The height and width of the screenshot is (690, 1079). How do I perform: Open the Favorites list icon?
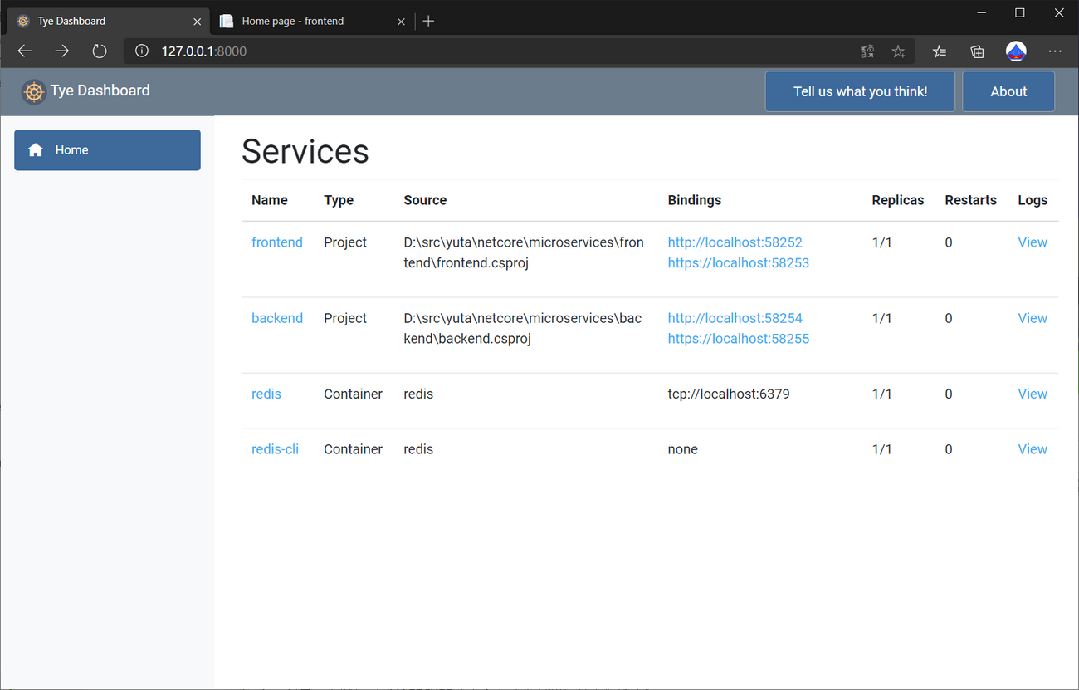pyautogui.click(x=939, y=51)
